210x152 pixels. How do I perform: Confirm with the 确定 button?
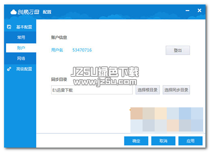coord(136,141)
